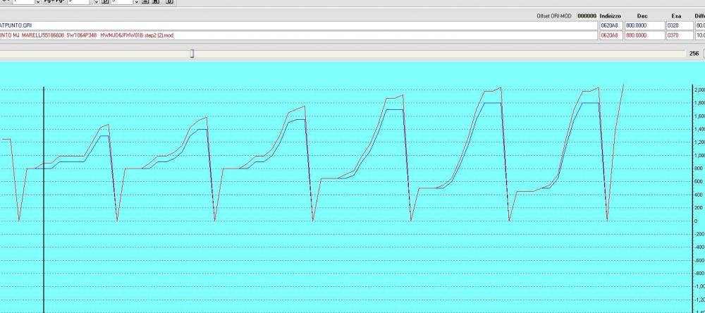This screenshot has height=313, width=705.
Task: Click the Pg+ Pg- page number field
Action: 79,2
